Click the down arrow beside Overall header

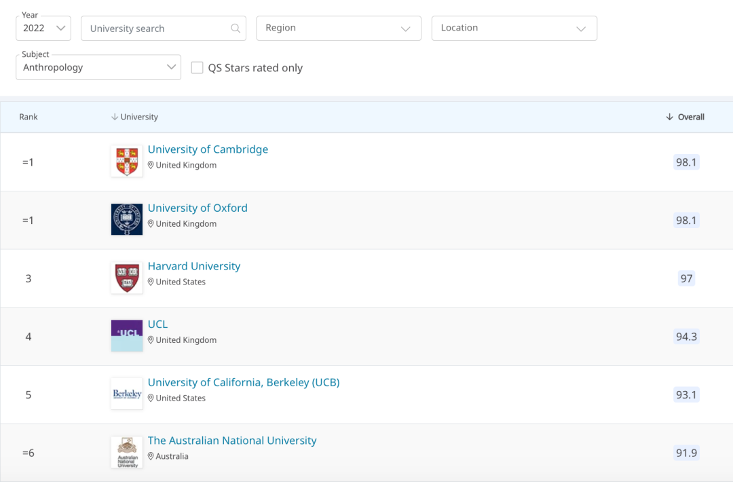pos(669,117)
